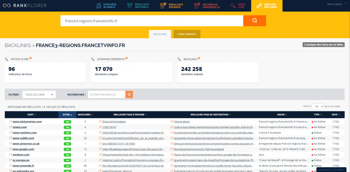The height and width of the screenshot is (172, 350).
Task: Switch to the Concurrents sub-tab
Action: click(x=187, y=34)
